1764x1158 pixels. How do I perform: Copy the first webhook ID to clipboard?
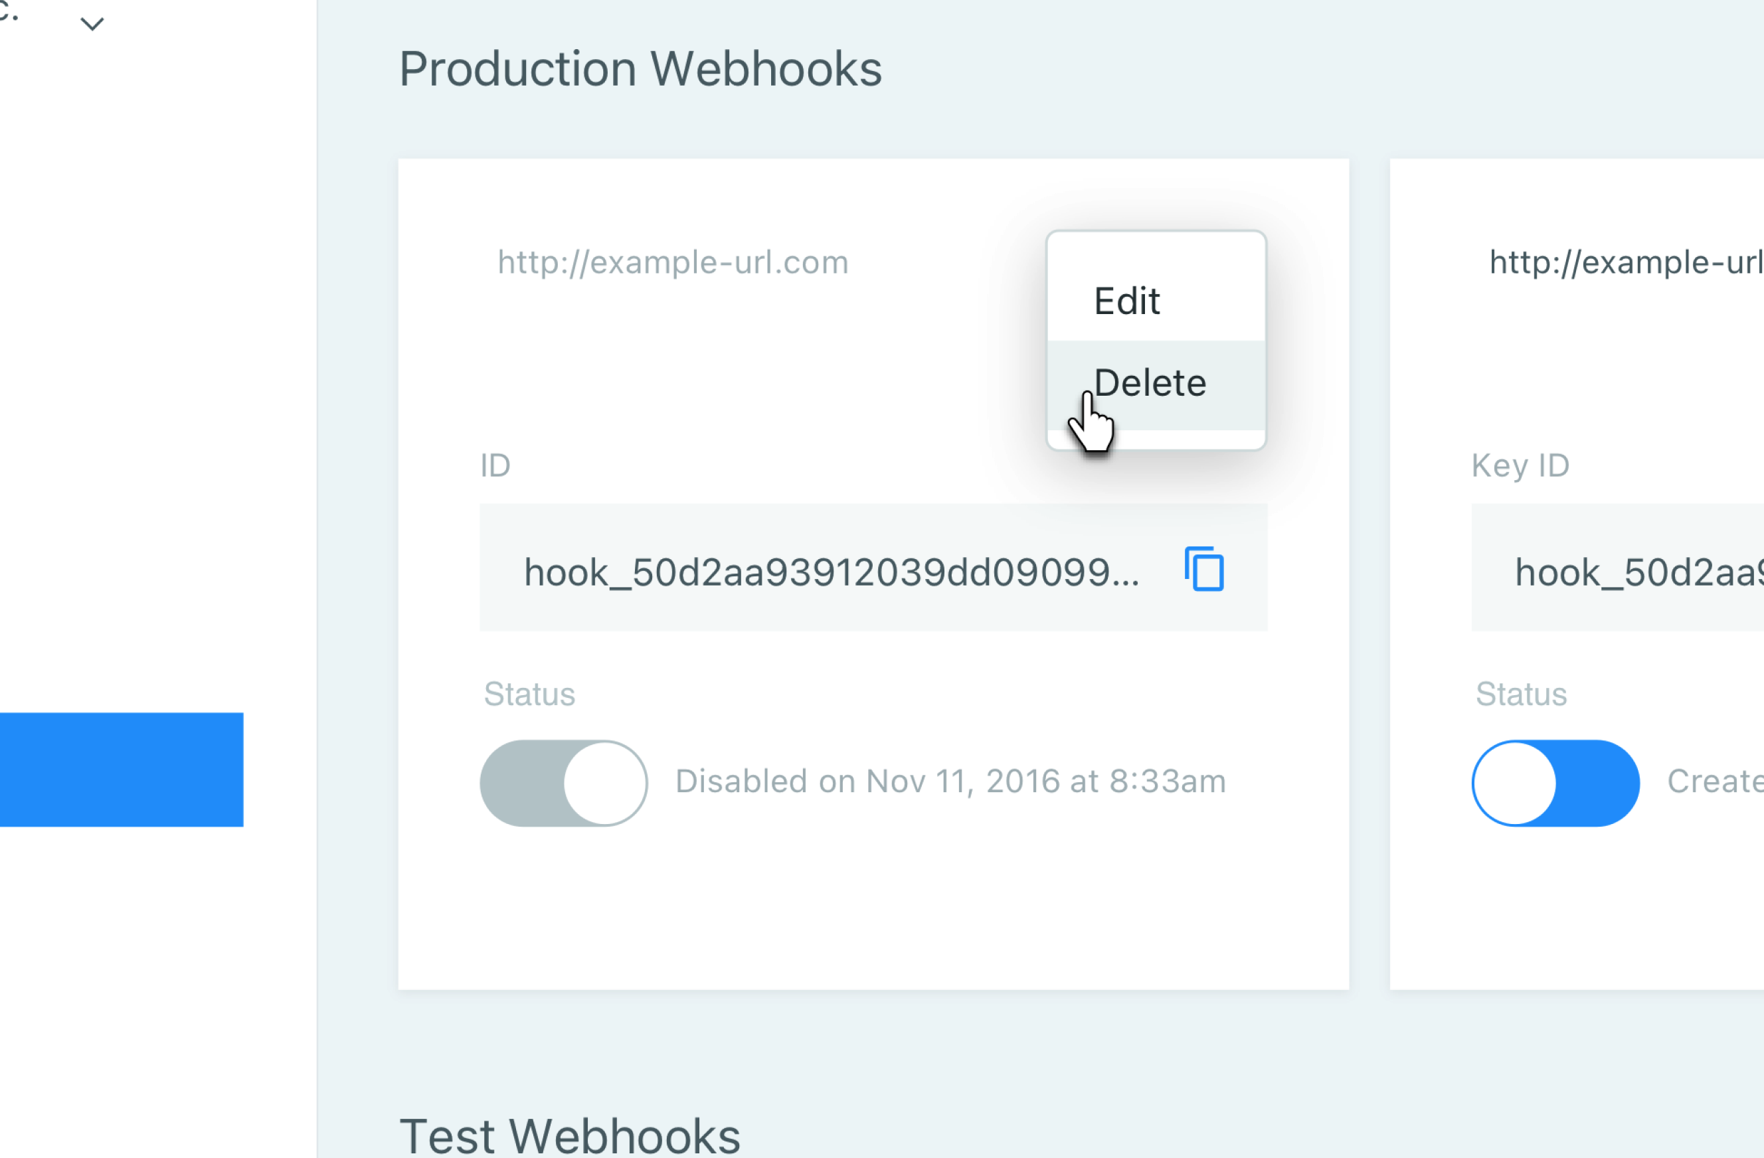(1203, 569)
